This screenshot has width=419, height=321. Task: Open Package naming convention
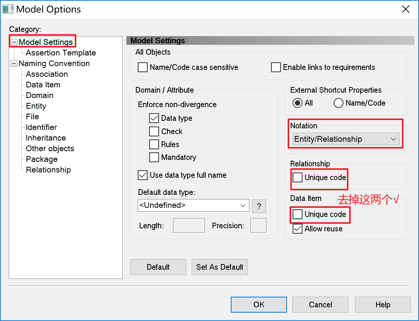[x=42, y=159]
